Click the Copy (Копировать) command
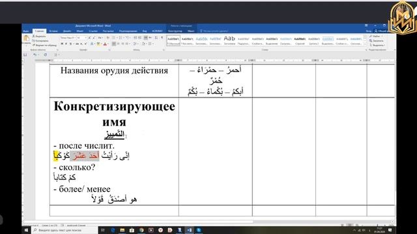The width and height of the screenshot is (417, 234). [x=40, y=41]
